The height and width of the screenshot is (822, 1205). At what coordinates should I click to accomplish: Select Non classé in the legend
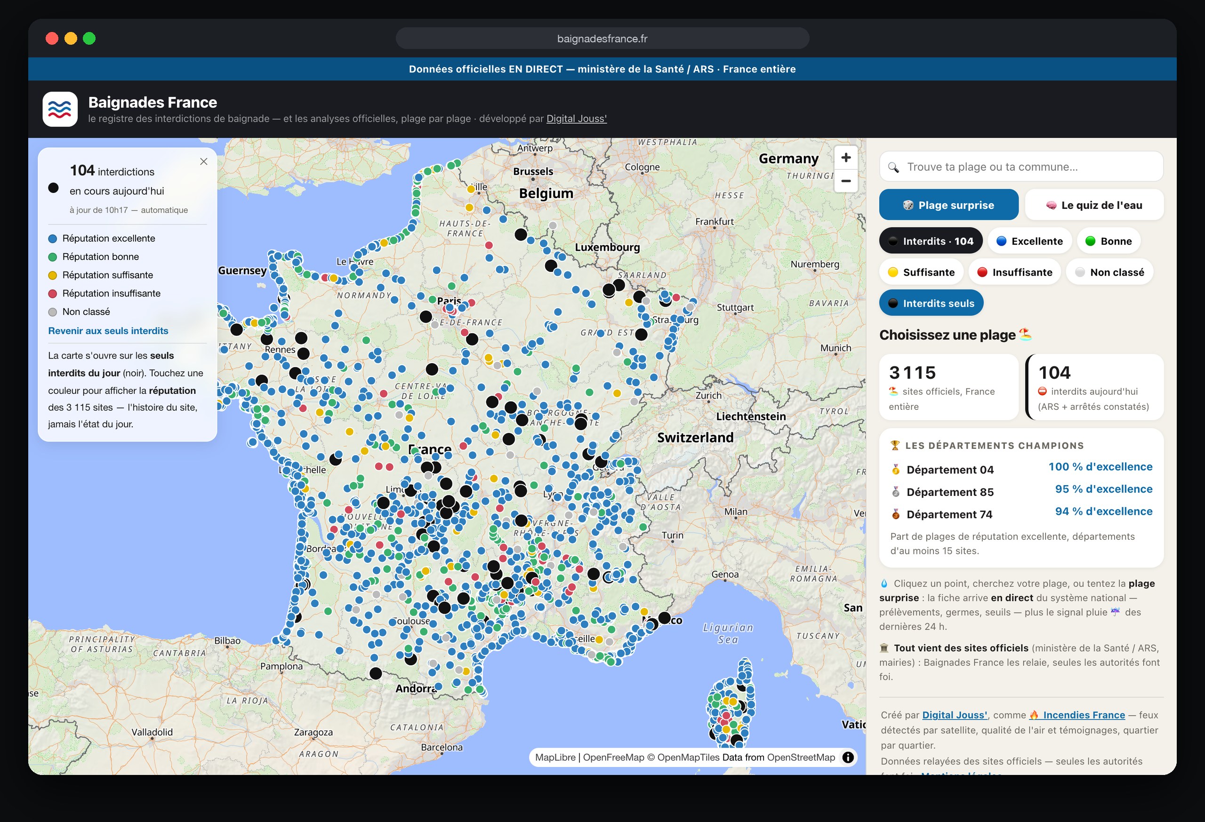coord(79,311)
